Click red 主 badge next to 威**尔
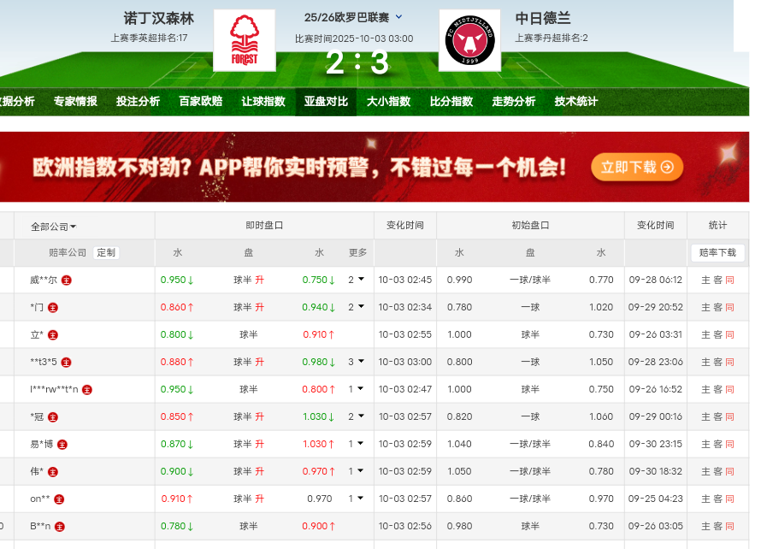This screenshot has width=767, height=549. [x=67, y=280]
